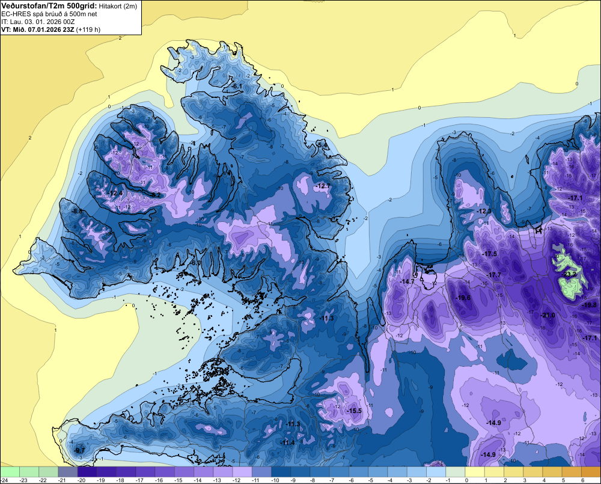Screen dimensions: 601x484
Task: Click the coldest value label -23.2
Action: pos(569,274)
